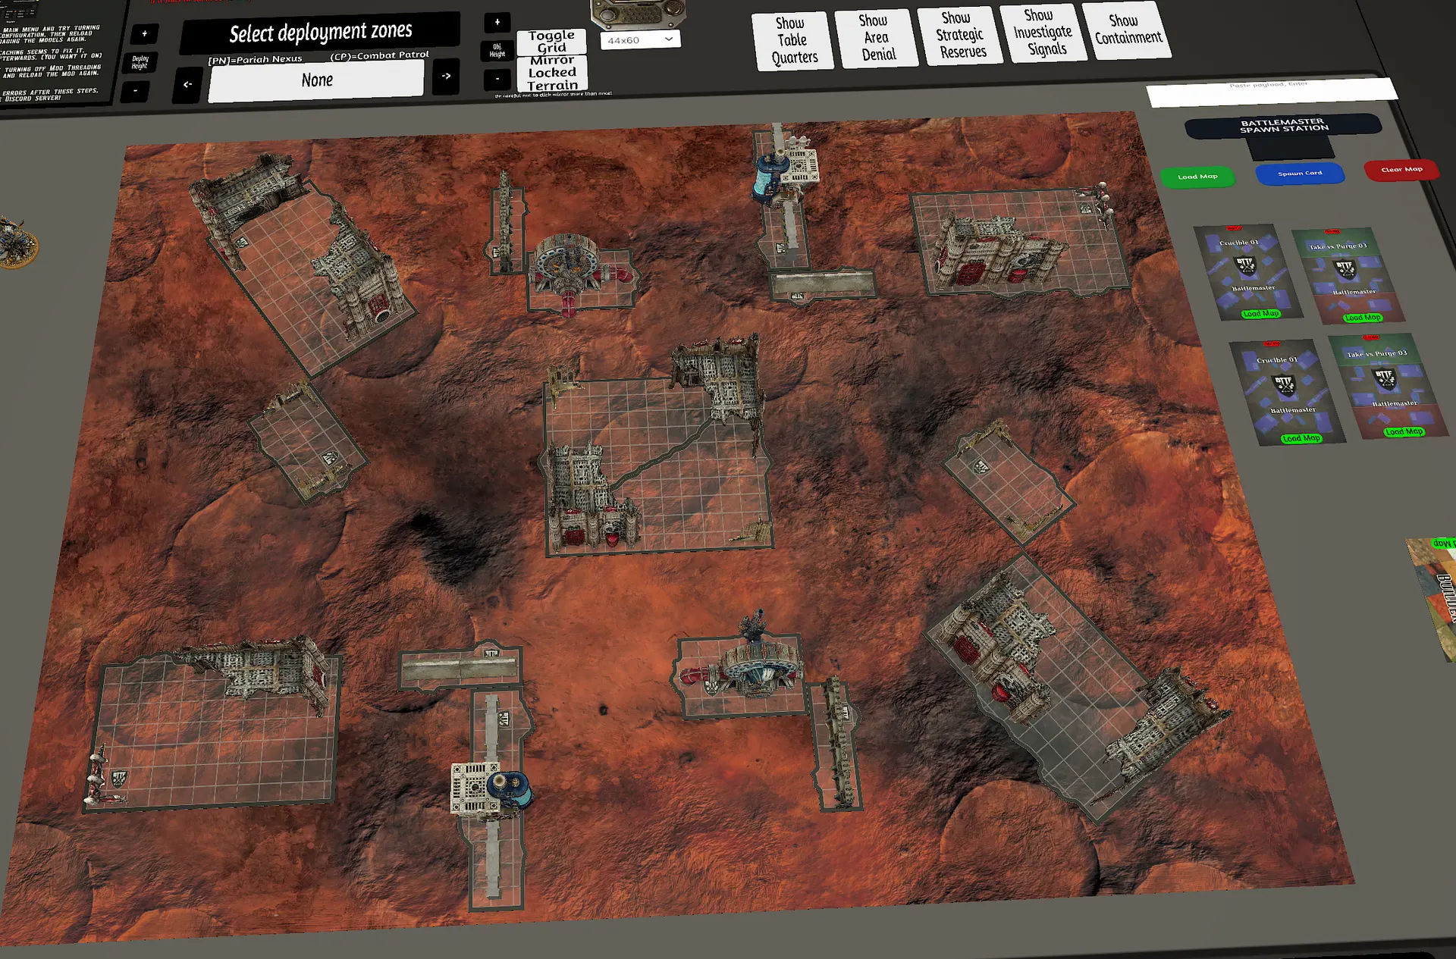Toggle Show Strategic Reserves
Viewport: 1456px width, 959px height.
point(960,35)
